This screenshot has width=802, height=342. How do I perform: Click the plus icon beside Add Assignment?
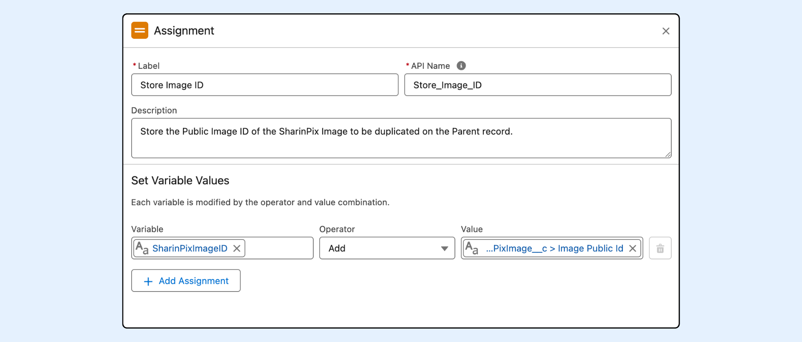click(x=148, y=282)
